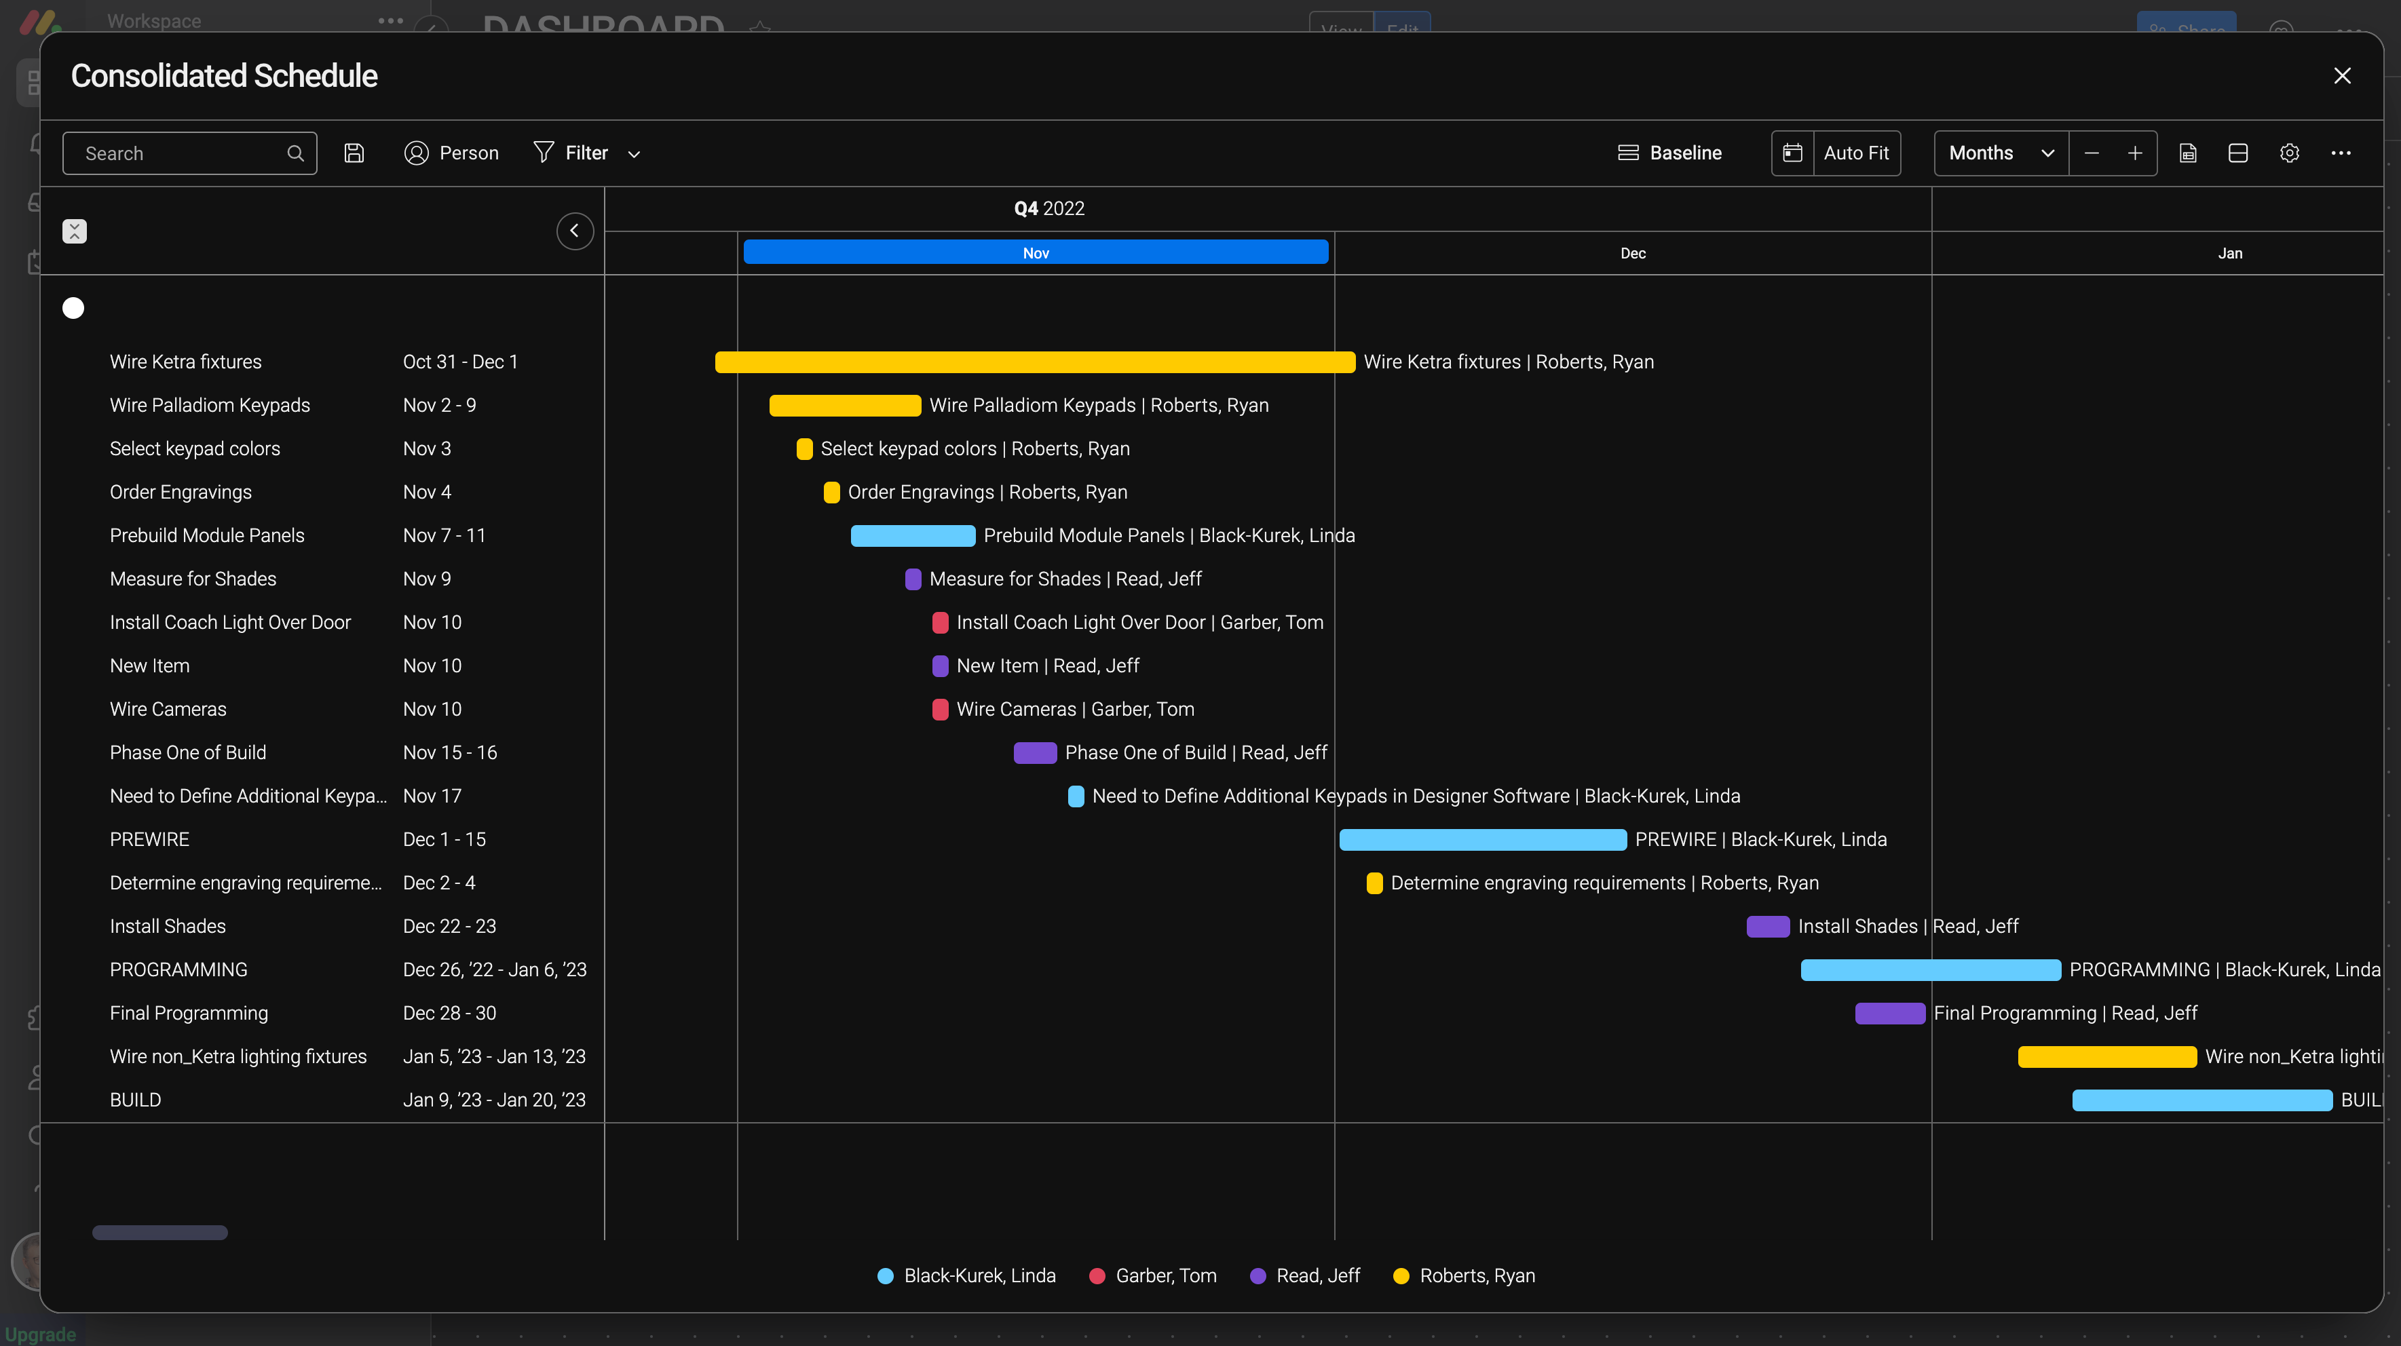
Task: Select the PREWIRE blue Gantt bar
Action: click(1482, 840)
